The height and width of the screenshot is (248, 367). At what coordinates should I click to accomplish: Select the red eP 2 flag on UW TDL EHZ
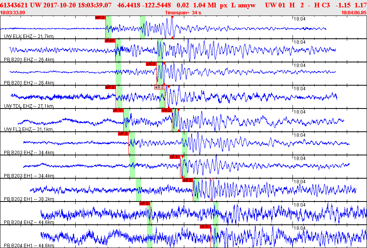[x=110, y=87]
